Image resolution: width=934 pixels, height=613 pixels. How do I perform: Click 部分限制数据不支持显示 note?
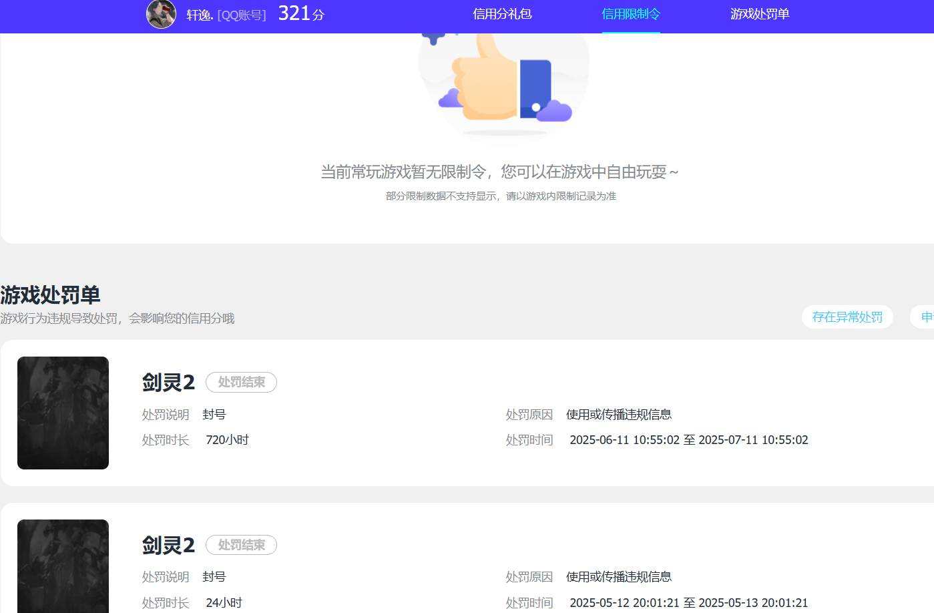click(x=501, y=196)
